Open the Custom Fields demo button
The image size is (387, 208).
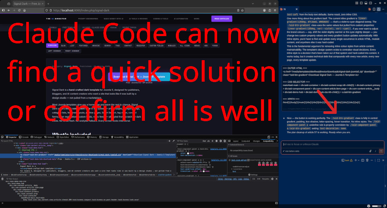tap(157, 46)
